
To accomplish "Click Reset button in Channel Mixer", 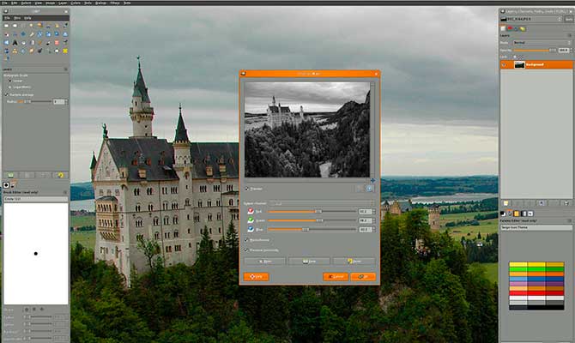I will coord(354,262).
